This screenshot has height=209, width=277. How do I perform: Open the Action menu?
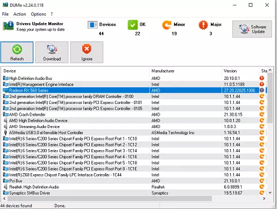pos(19,14)
